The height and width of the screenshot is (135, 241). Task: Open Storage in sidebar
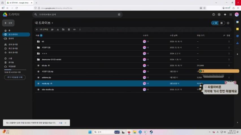click(16, 66)
